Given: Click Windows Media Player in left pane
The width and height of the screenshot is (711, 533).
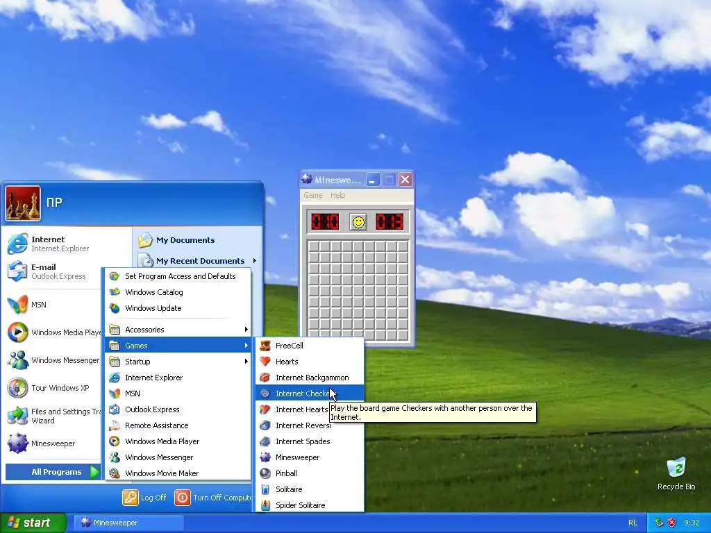Looking at the screenshot, I should point(53,332).
